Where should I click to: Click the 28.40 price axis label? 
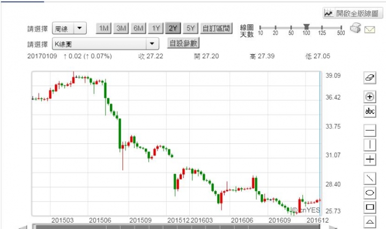tap(333, 184)
